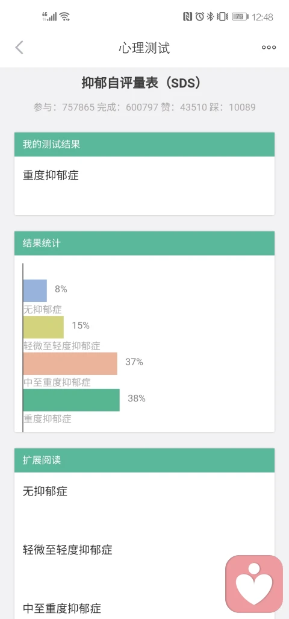
Task: Select the blue 8% 无抑郁症 bar
Action: pyautogui.click(x=35, y=291)
